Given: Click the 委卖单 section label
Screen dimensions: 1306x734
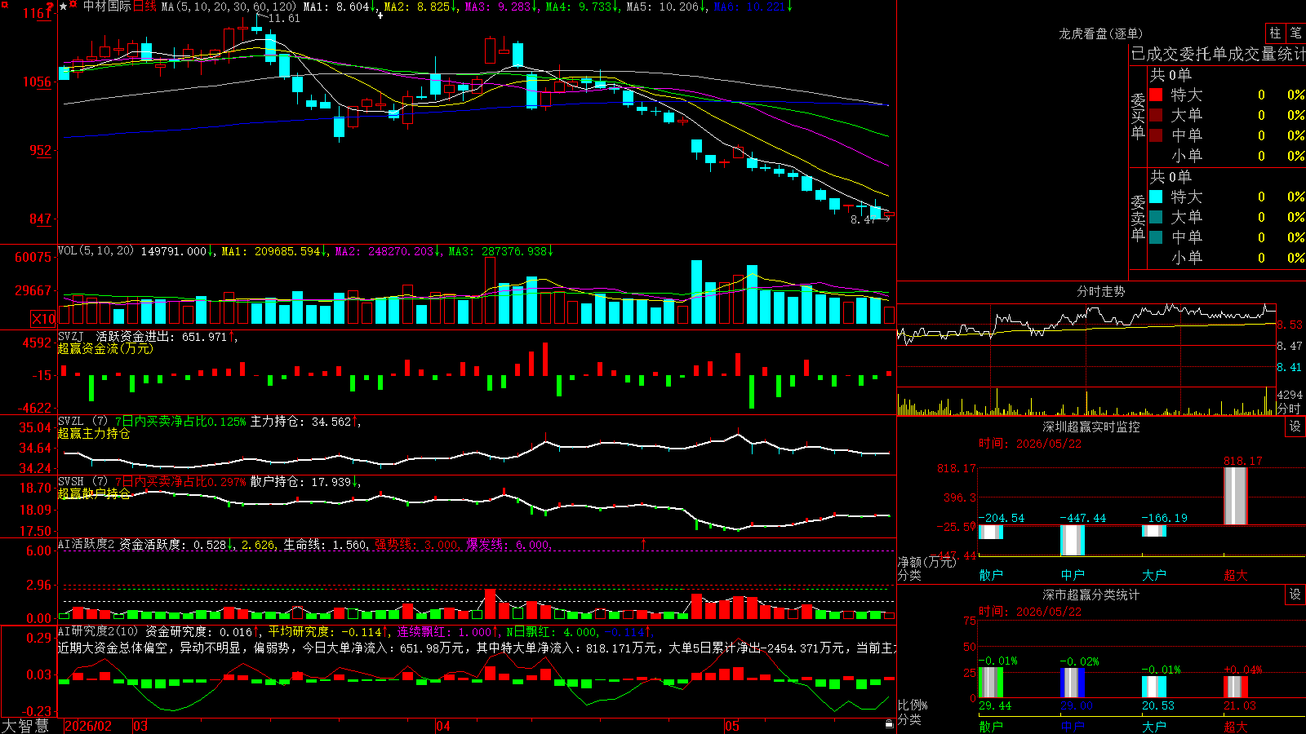Looking at the screenshot, I should pyautogui.click(x=1138, y=218).
